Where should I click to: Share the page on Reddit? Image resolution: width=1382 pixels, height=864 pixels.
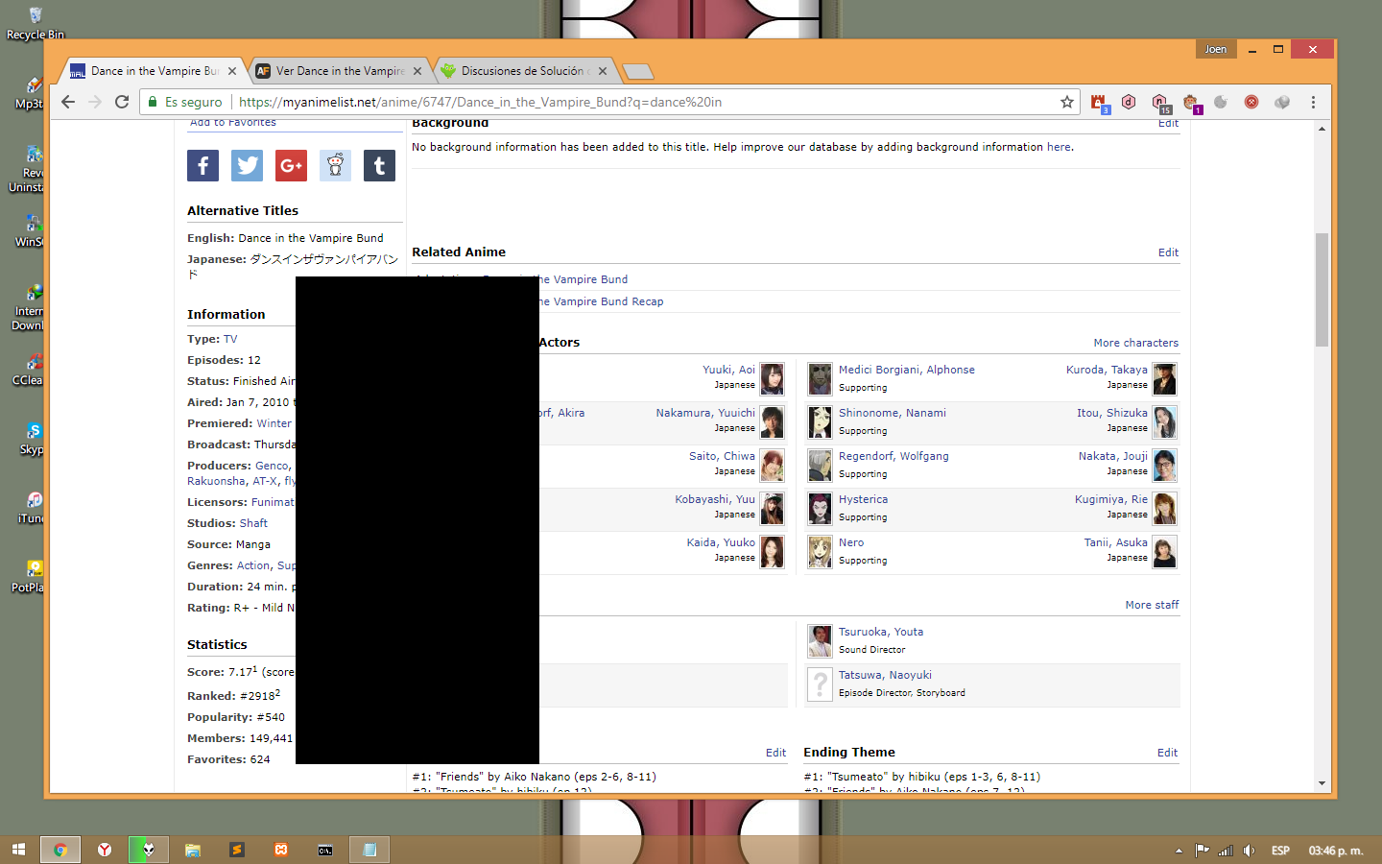click(x=335, y=166)
